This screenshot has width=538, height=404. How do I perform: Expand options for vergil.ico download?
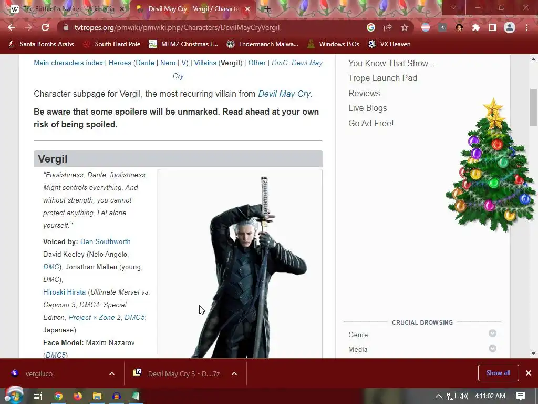[112, 373]
